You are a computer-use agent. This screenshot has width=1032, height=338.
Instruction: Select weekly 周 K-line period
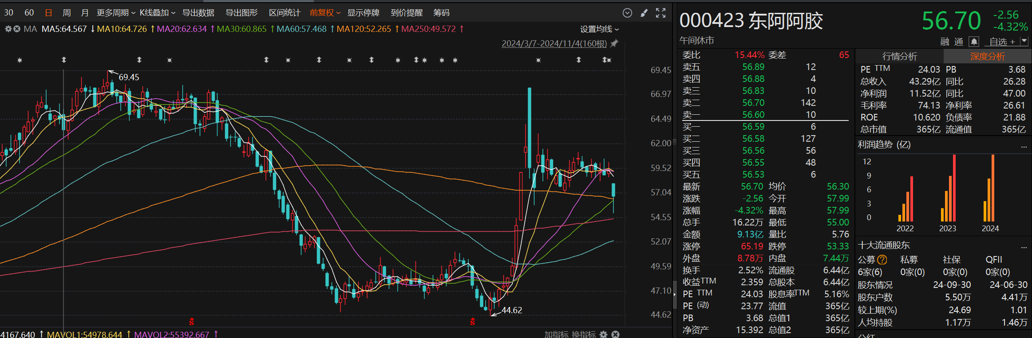pos(67,13)
